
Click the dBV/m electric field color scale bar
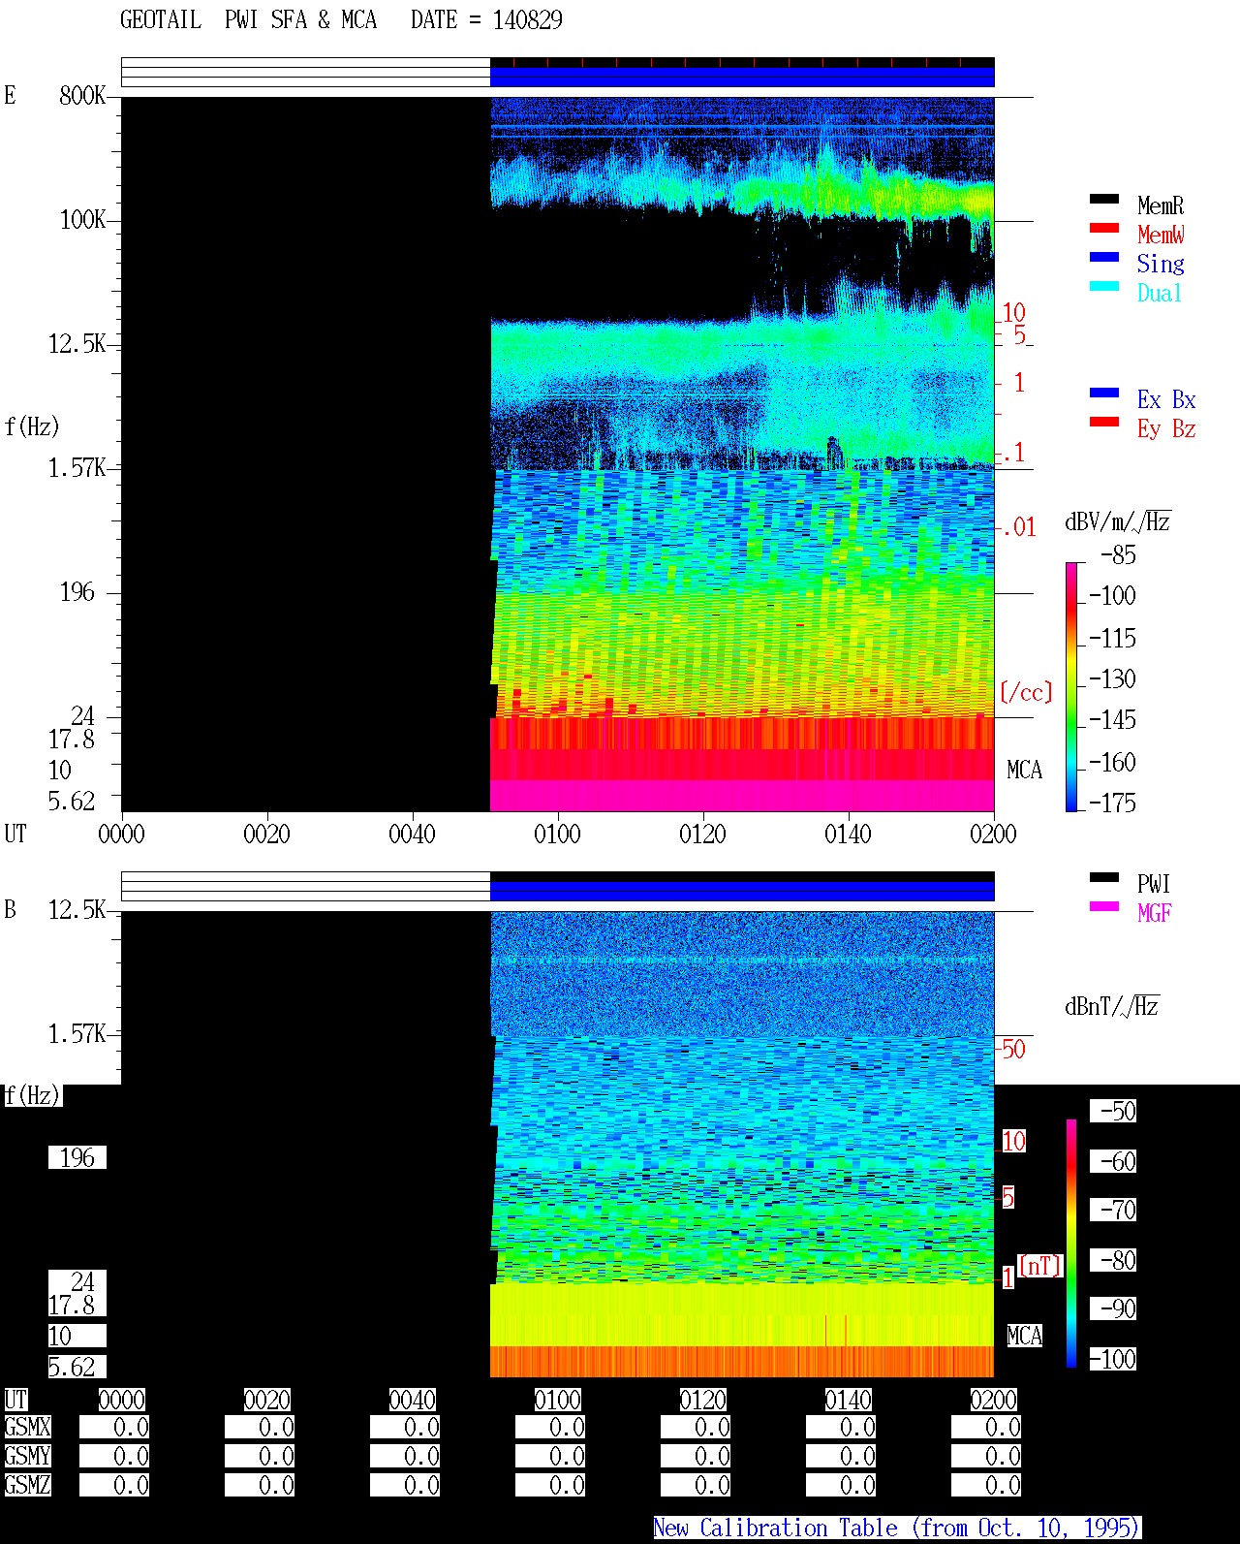pyautogui.click(x=1071, y=686)
